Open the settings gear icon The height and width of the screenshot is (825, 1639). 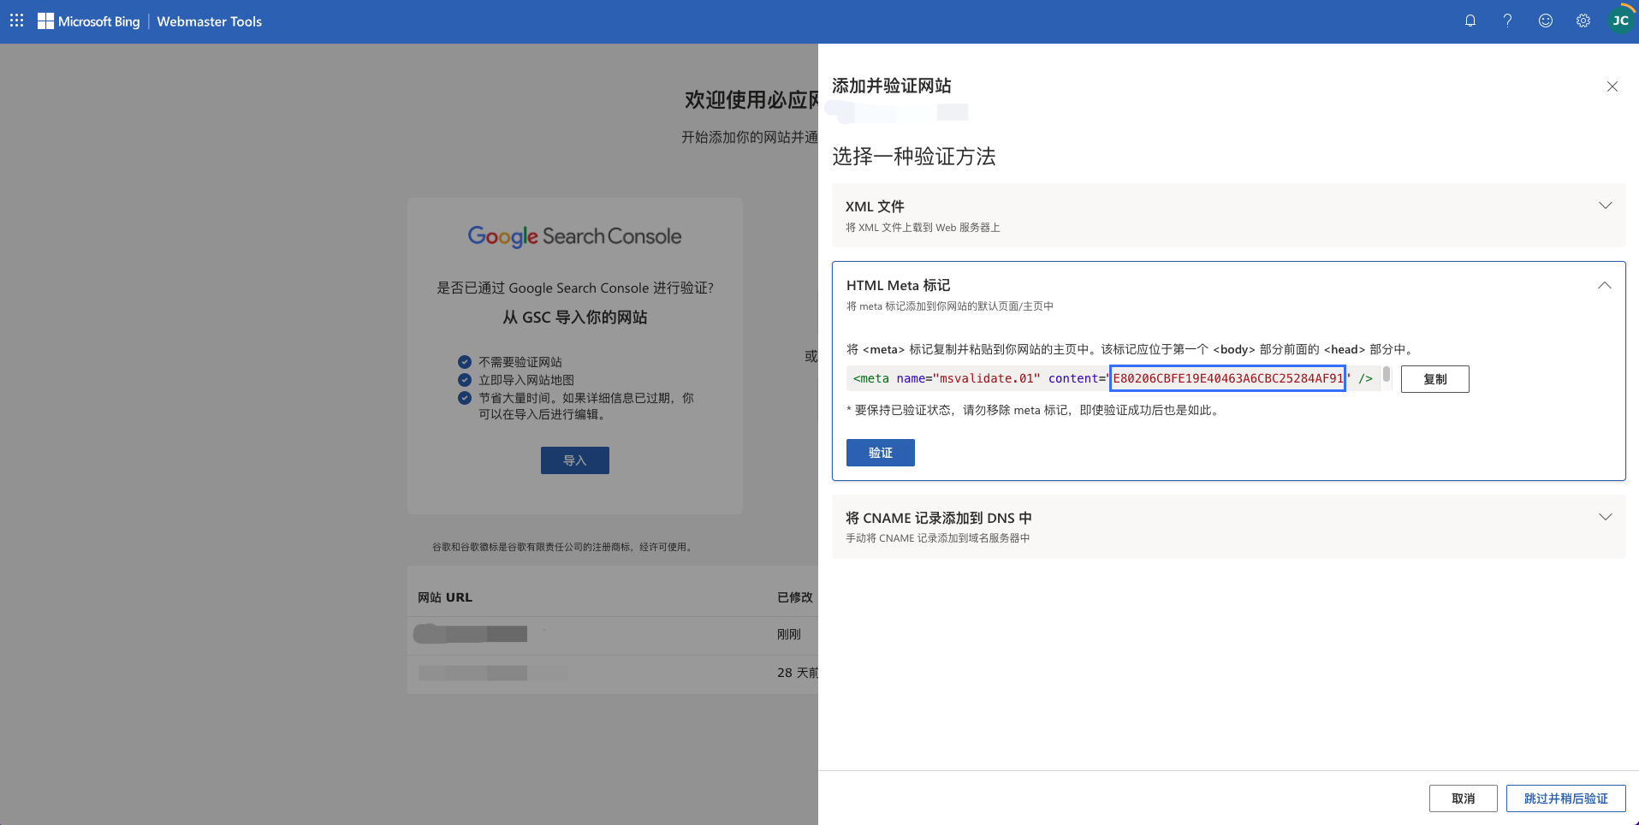(1583, 21)
